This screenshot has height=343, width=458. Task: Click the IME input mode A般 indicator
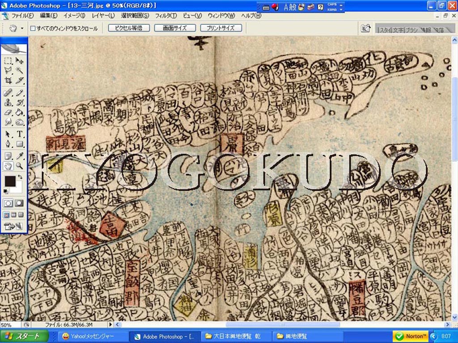[x=290, y=7]
